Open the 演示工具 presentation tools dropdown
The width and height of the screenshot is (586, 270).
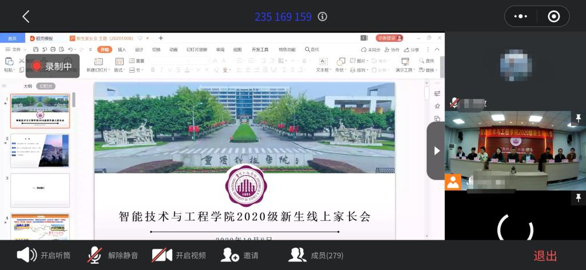(x=405, y=70)
